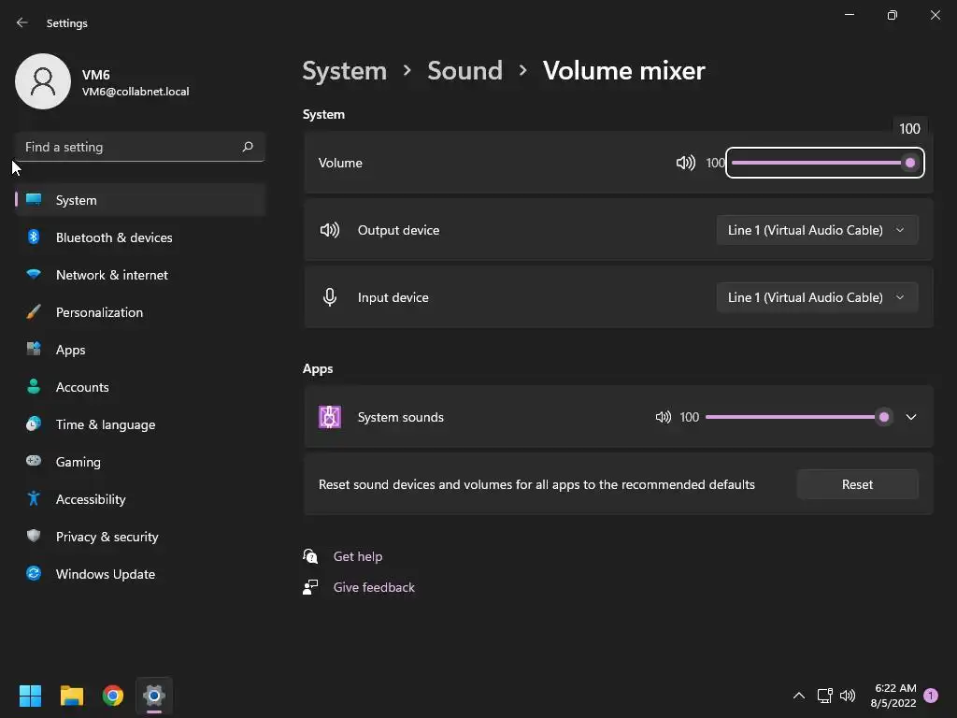The width and height of the screenshot is (957, 718).
Task: Open the Get help link
Action: point(358,556)
